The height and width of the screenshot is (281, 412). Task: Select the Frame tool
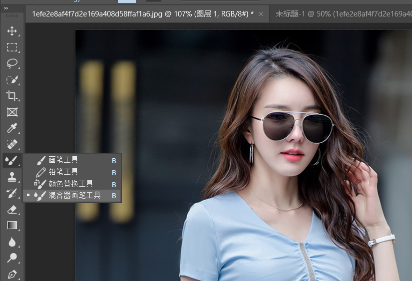(x=12, y=112)
